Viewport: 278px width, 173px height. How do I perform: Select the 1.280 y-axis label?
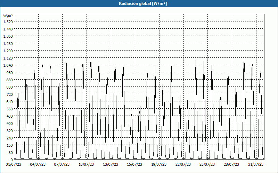tap(8, 44)
